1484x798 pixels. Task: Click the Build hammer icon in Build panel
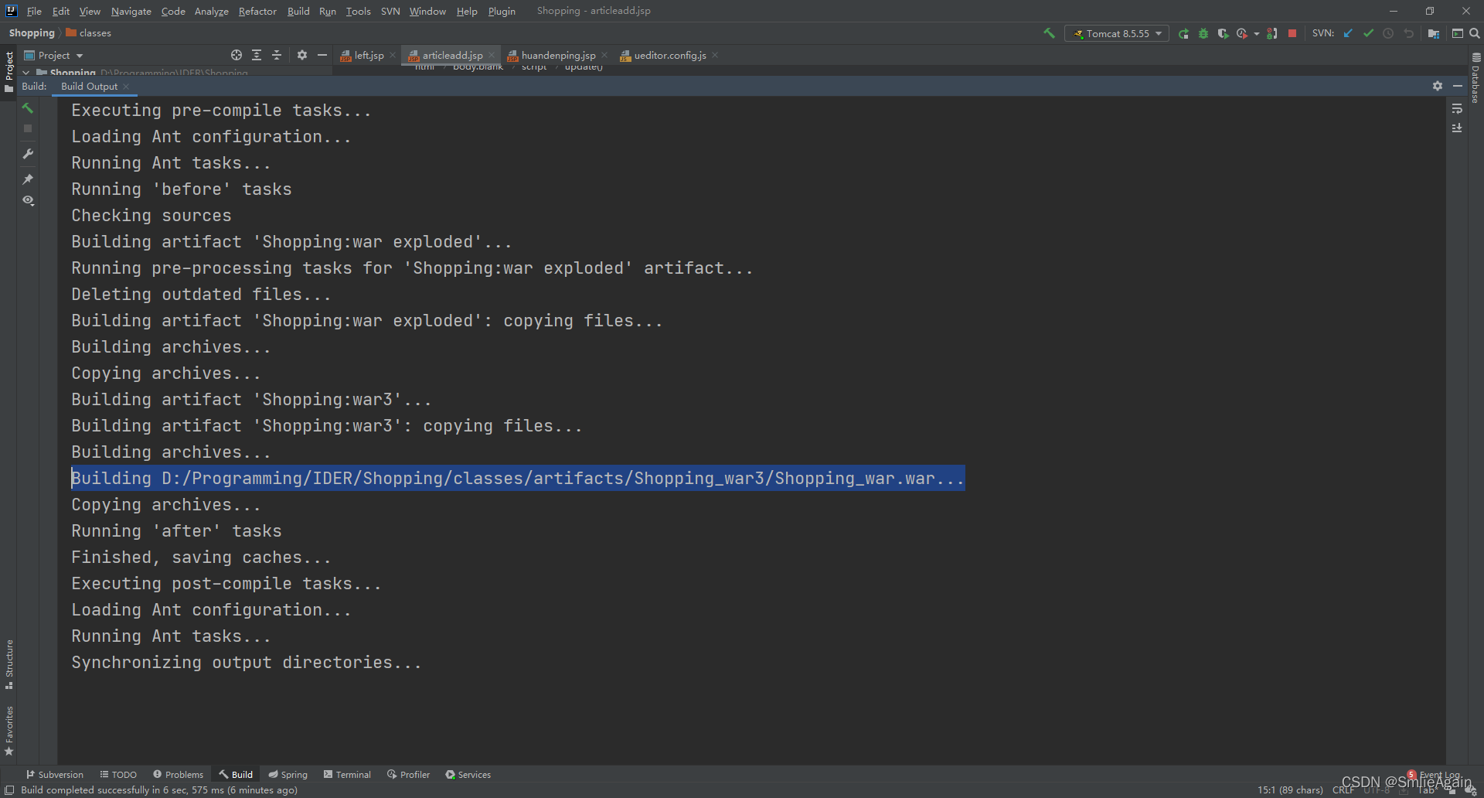click(x=28, y=108)
